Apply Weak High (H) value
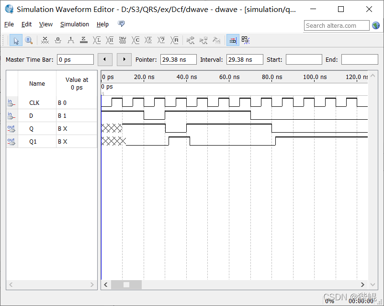The image size is (384, 306). (110, 40)
